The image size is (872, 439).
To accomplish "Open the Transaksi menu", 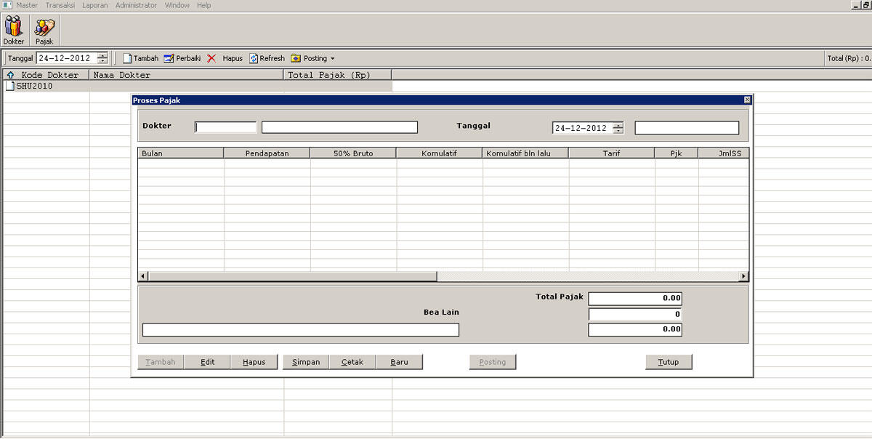I will (60, 5).
